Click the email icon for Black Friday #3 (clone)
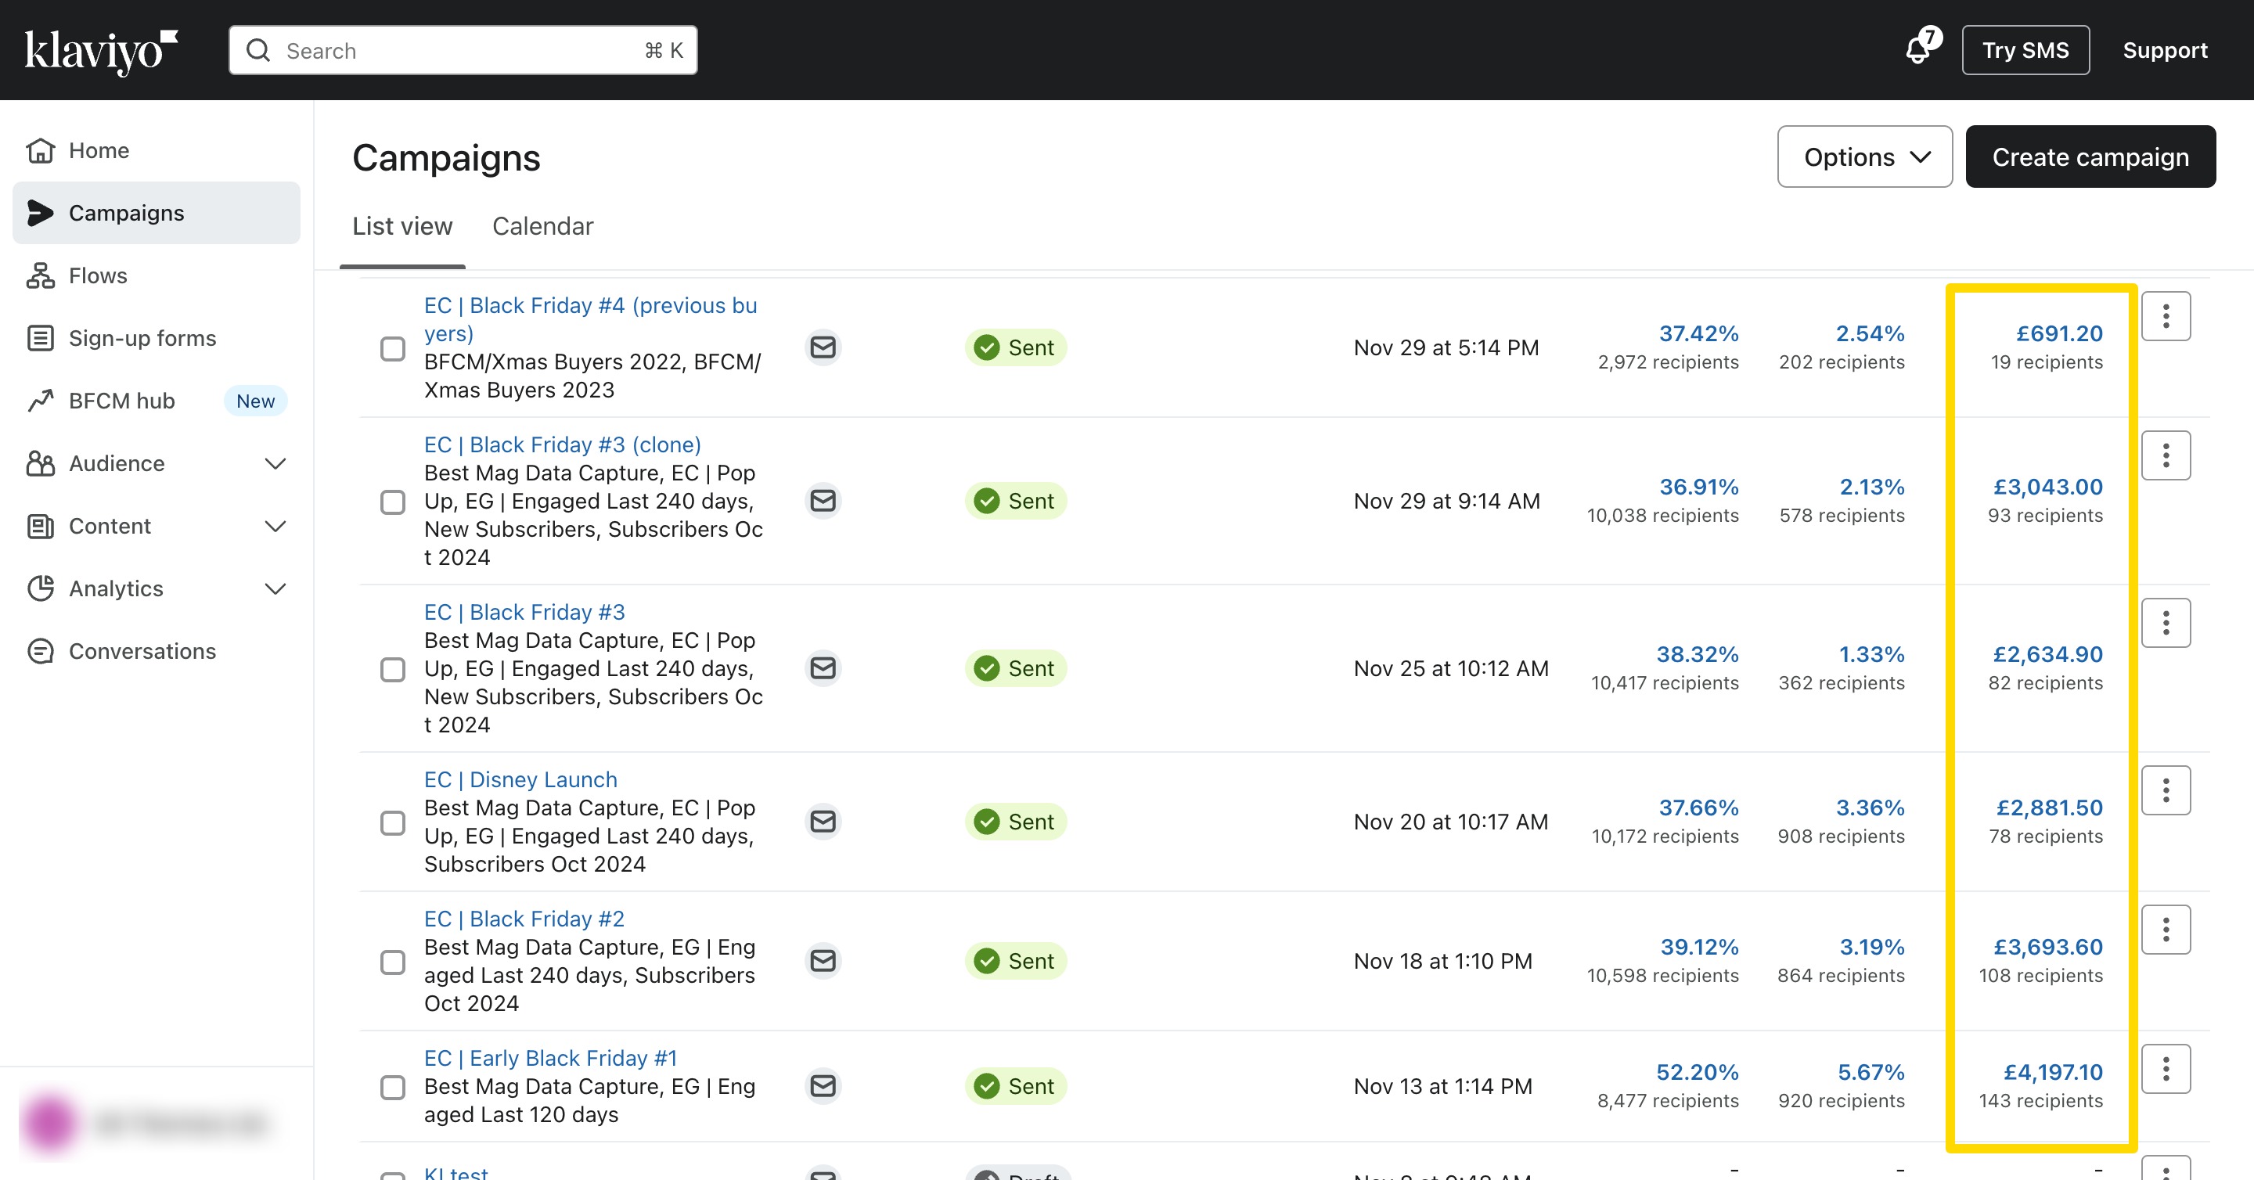This screenshot has height=1180, width=2254. 823,500
